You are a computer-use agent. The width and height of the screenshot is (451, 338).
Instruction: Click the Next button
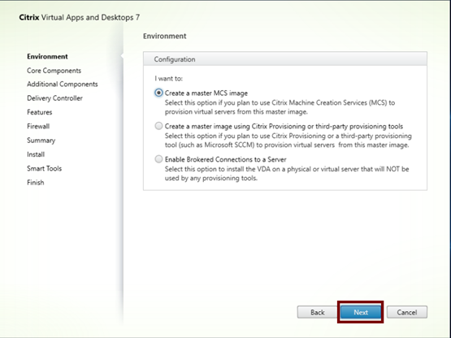tap(361, 312)
